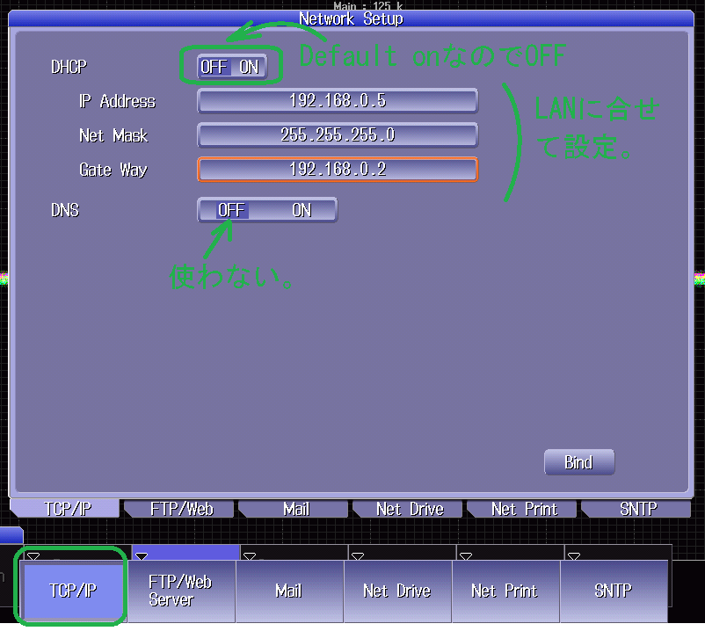Edit the IP Address field 192.168.0.5

tap(338, 101)
